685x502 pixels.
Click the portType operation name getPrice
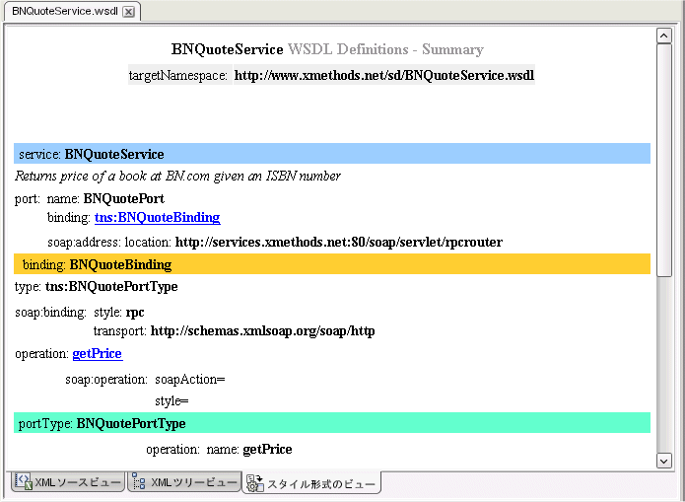[x=267, y=449]
